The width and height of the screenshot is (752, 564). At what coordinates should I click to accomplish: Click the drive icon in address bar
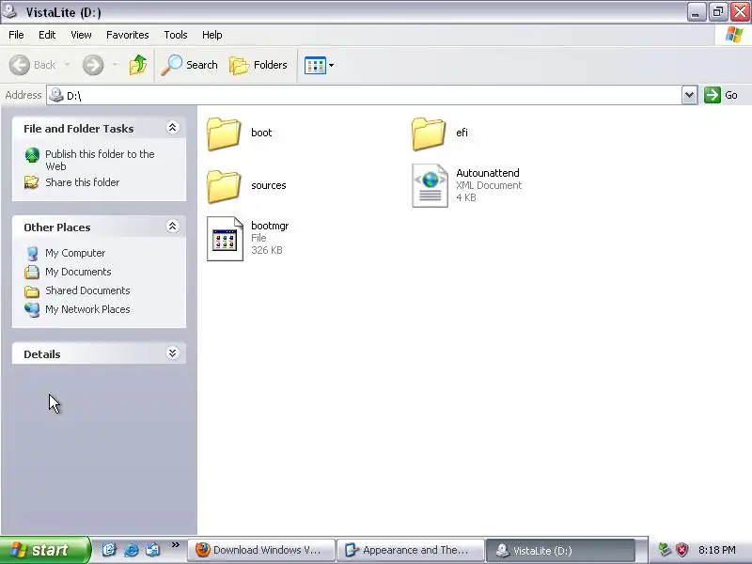pyautogui.click(x=56, y=95)
